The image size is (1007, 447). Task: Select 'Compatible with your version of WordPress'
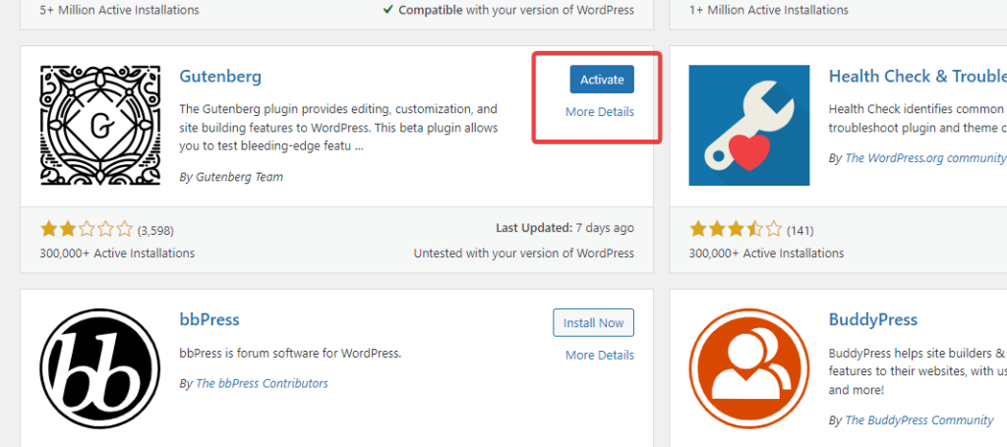tap(515, 10)
